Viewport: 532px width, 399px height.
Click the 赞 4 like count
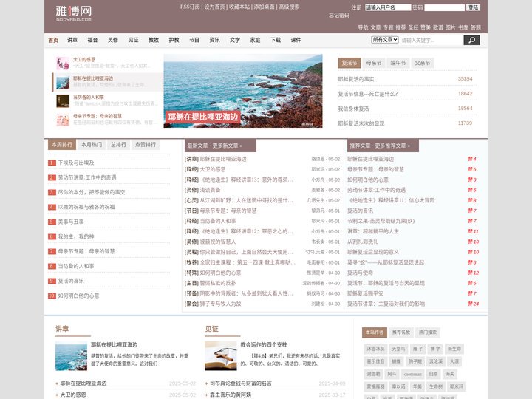[472, 159]
